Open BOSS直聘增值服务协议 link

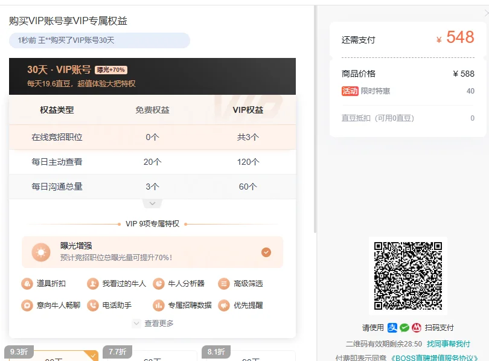(434, 357)
